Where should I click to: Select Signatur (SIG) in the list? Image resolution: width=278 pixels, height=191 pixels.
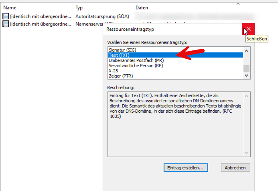123,50
